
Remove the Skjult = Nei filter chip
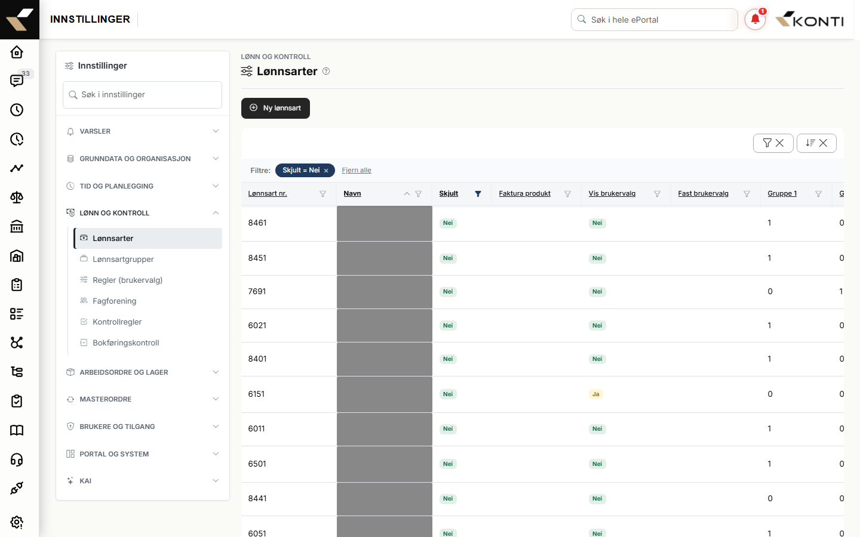[x=326, y=171]
